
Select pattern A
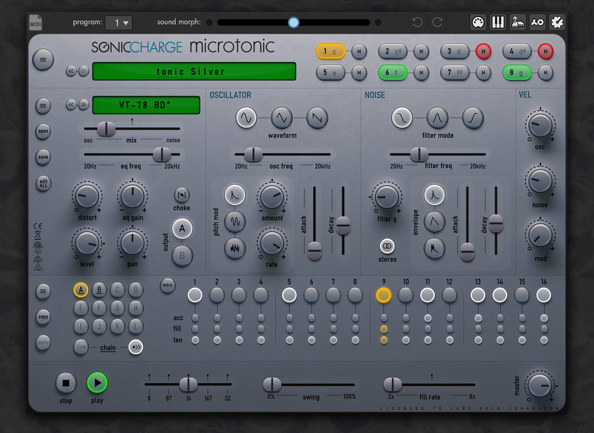point(81,290)
